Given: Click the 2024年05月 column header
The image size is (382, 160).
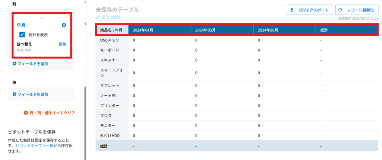Looking at the screenshot, I should 206,30.
